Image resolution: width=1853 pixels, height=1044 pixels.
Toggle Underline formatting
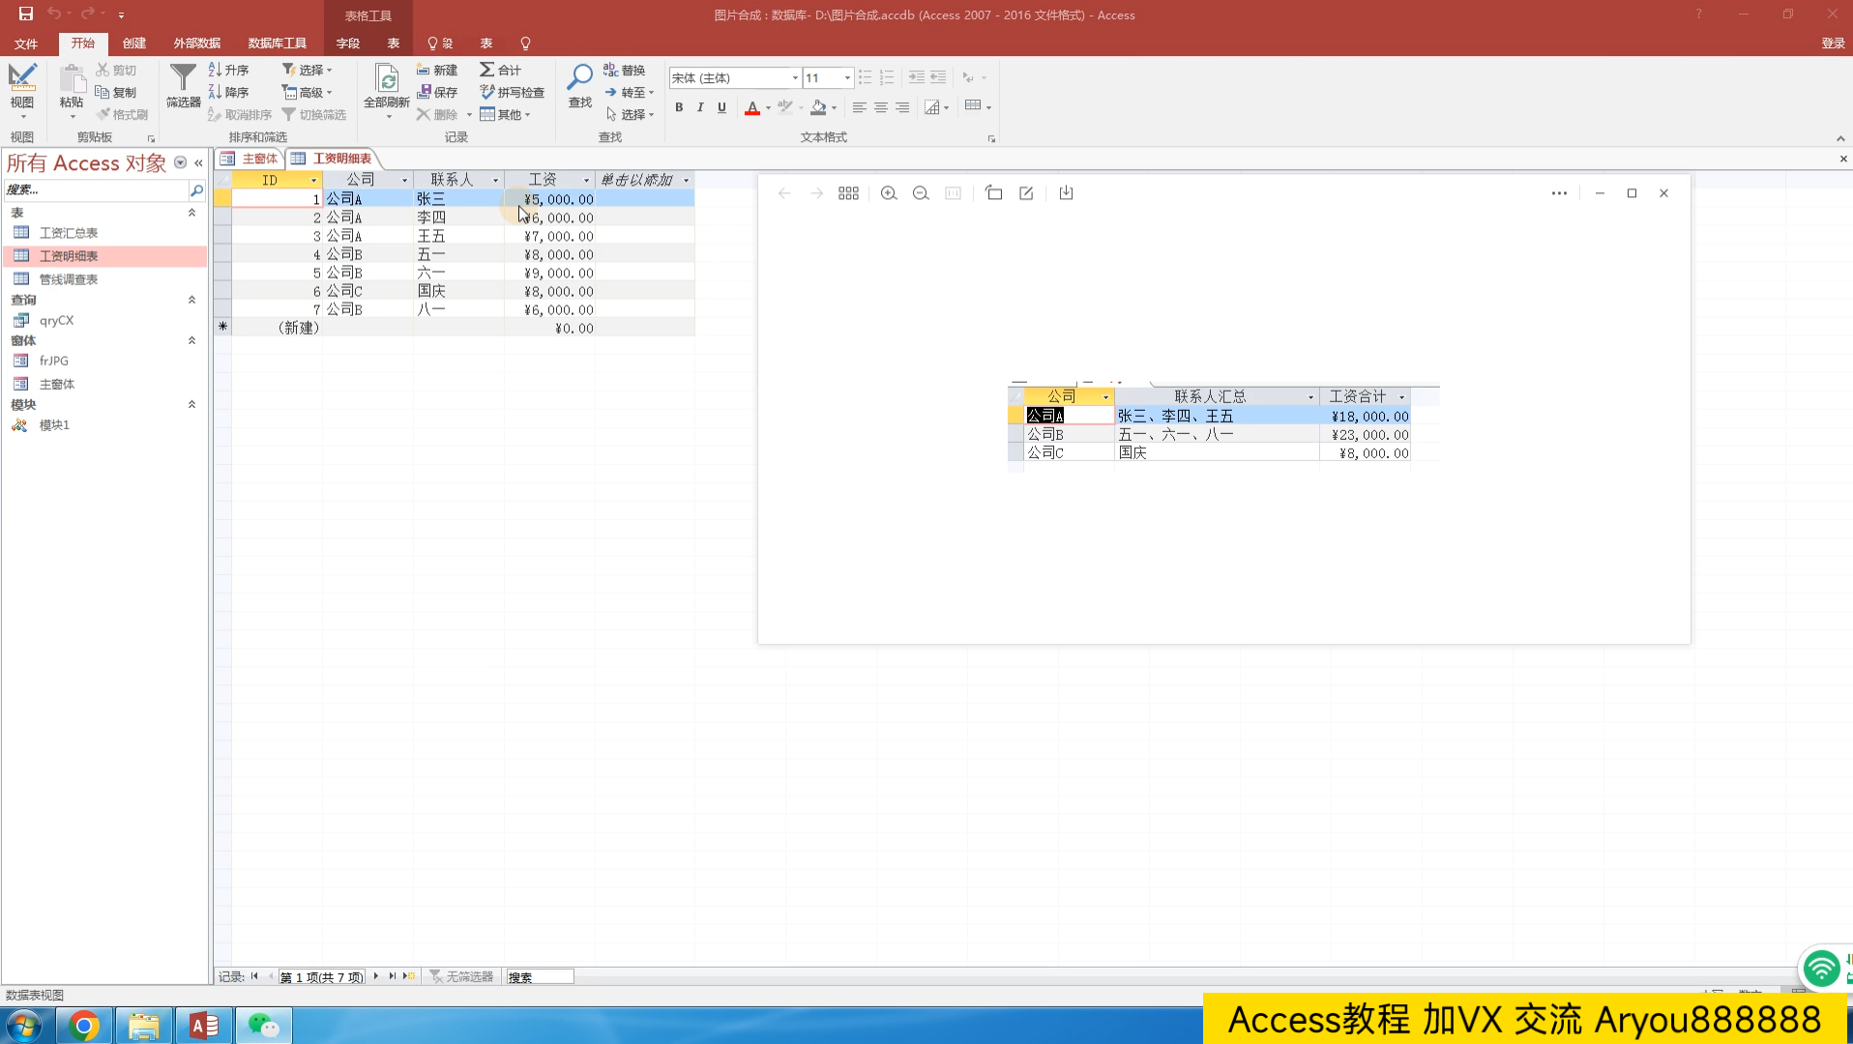(721, 107)
